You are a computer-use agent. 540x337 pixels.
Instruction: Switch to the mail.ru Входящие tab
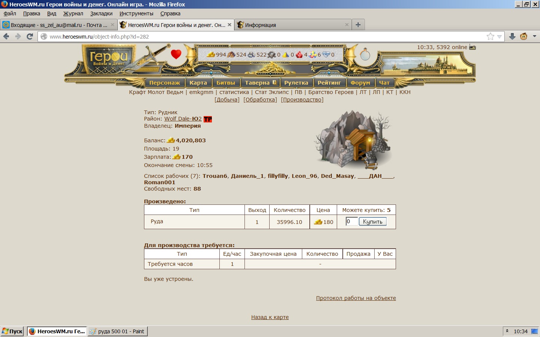click(58, 25)
